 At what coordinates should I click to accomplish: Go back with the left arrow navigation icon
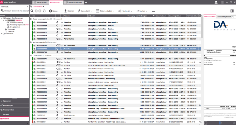coord(36,11)
